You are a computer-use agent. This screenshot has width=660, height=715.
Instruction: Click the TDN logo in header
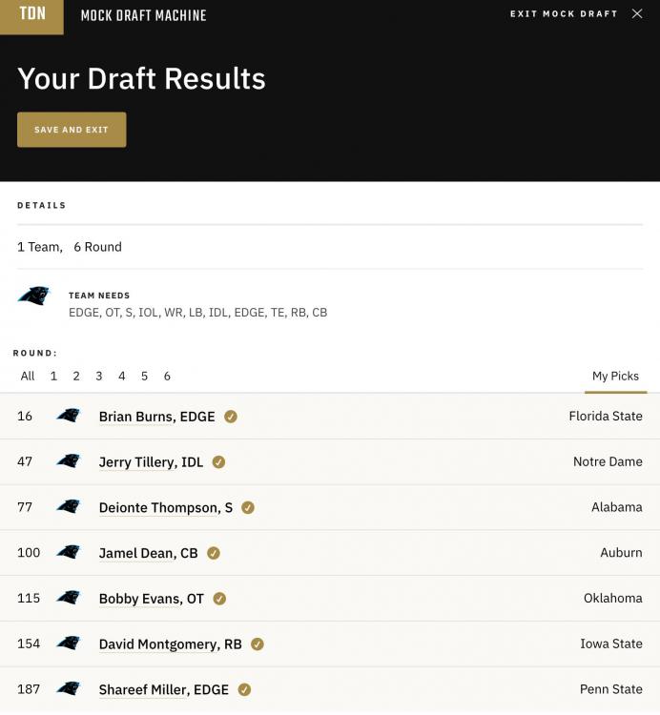point(31,16)
